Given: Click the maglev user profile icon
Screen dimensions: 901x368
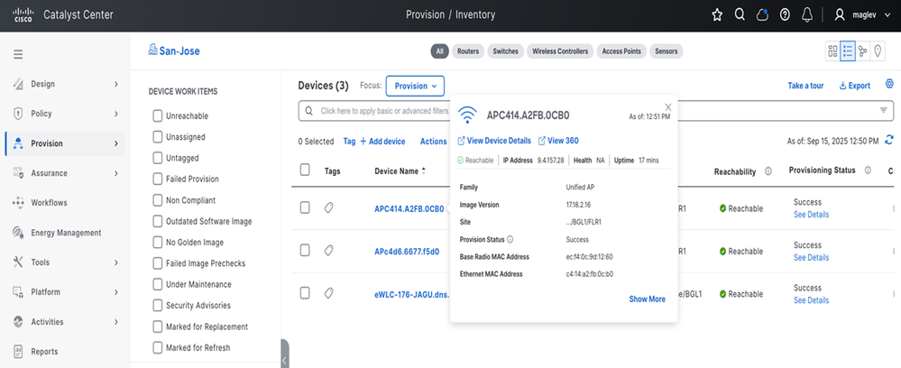Looking at the screenshot, I should pos(840,15).
